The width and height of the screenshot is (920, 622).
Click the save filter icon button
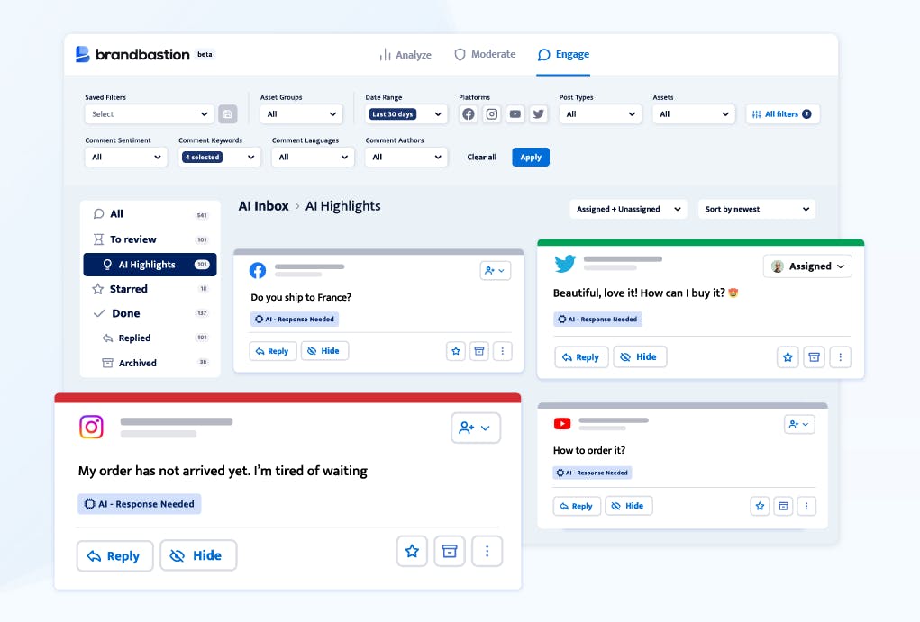[x=228, y=113]
